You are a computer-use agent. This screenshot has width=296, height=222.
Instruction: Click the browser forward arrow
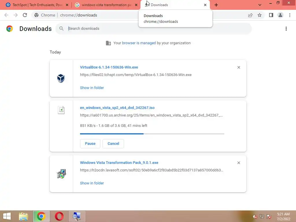click(16, 15)
